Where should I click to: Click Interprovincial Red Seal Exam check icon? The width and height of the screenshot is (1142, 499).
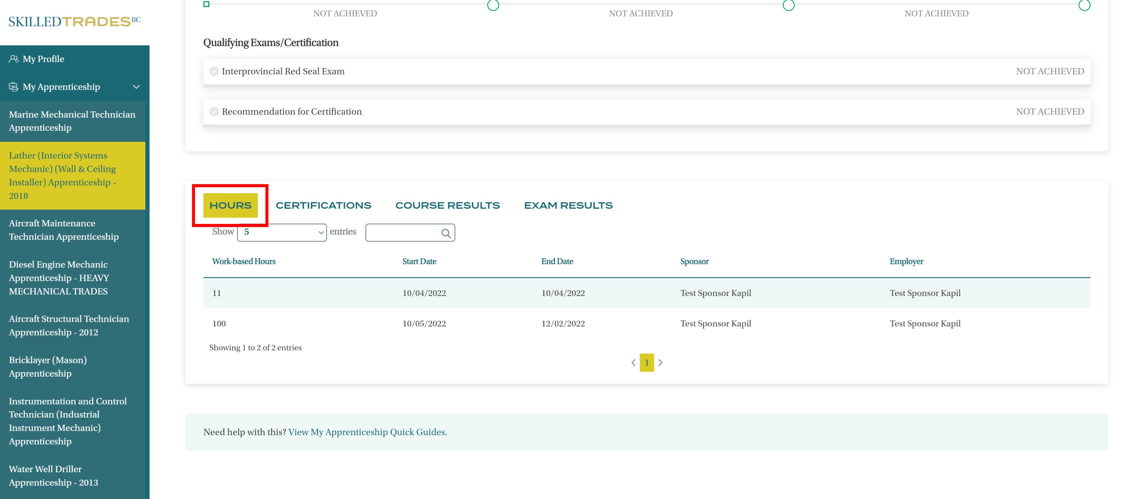click(214, 71)
